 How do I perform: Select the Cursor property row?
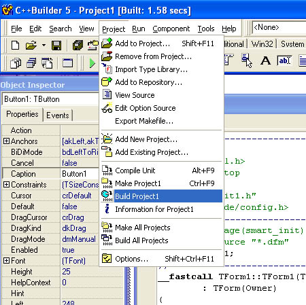click(x=50, y=196)
